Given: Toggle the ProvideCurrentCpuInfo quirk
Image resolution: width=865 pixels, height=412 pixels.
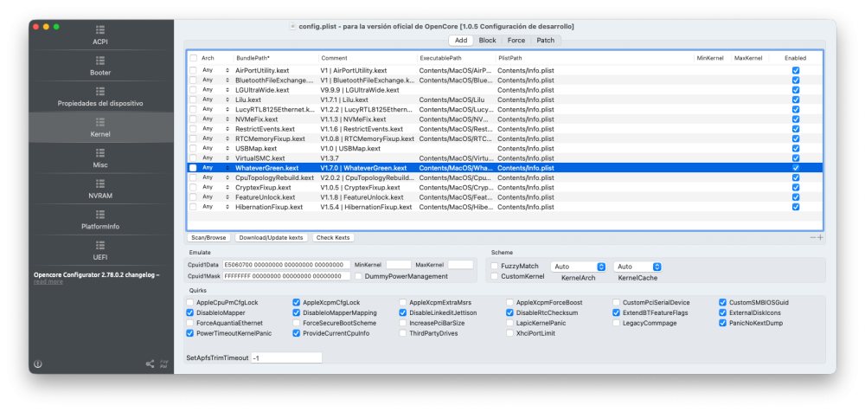Looking at the screenshot, I should pos(296,333).
